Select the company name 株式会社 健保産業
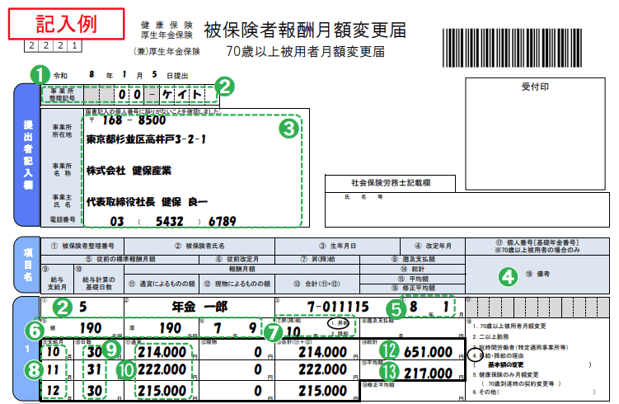 click(129, 171)
